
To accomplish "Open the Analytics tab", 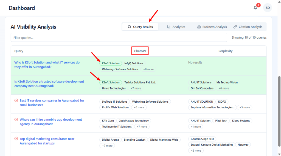I will (x=176, y=27).
